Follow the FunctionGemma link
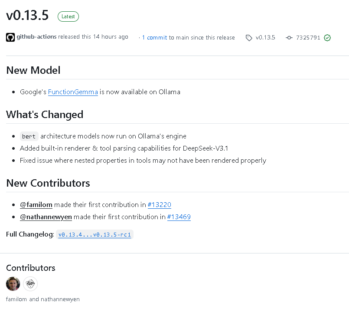This screenshot has height=309, width=349. [73, 92]
